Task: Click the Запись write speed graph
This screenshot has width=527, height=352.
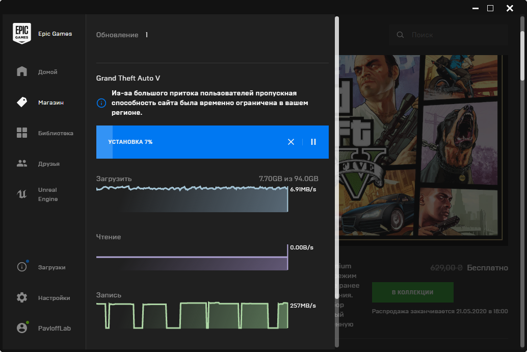Action: [x=192, y=315]
